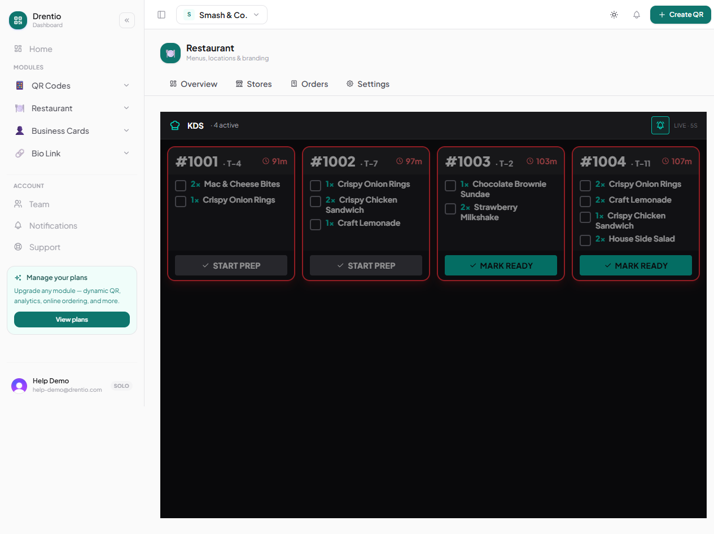Start prep for order #1002

pos(366,265)
